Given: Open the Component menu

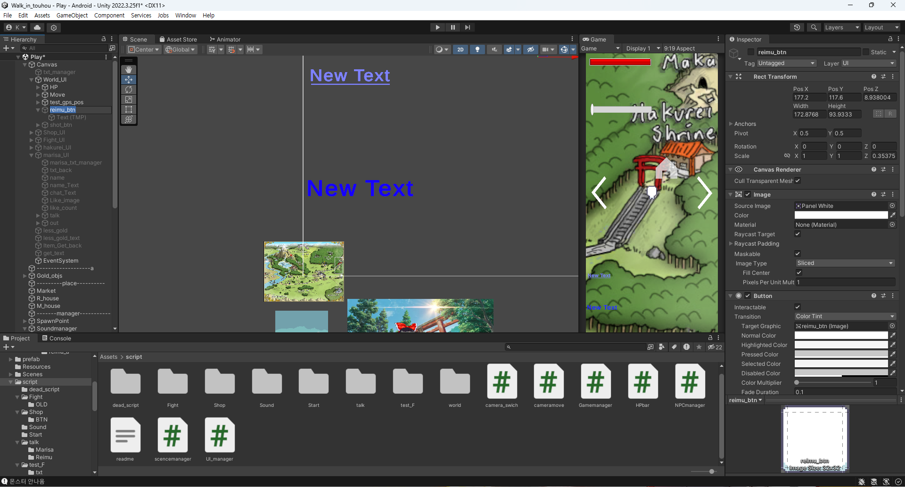Looking at the screenshot, I should coord(109,15).
